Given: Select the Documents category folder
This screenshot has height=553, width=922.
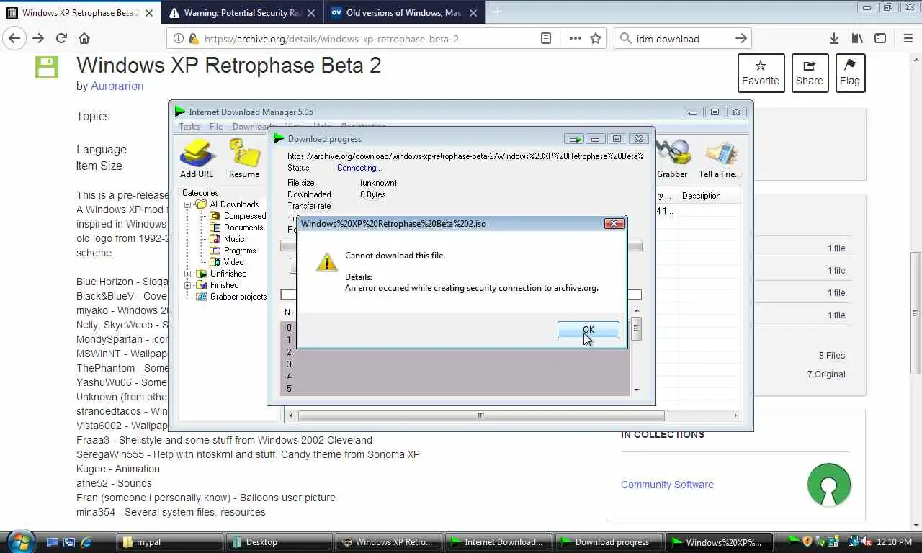Looking at the screenshot, I should [x=236, y=228].
